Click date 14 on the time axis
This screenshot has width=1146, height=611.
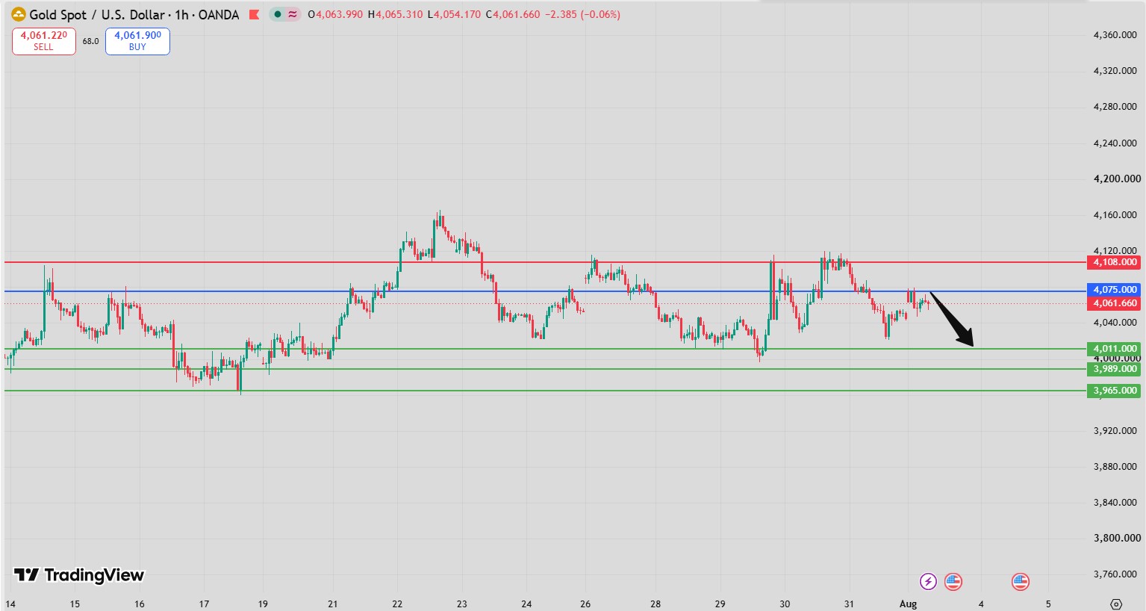tap(10, 604)
